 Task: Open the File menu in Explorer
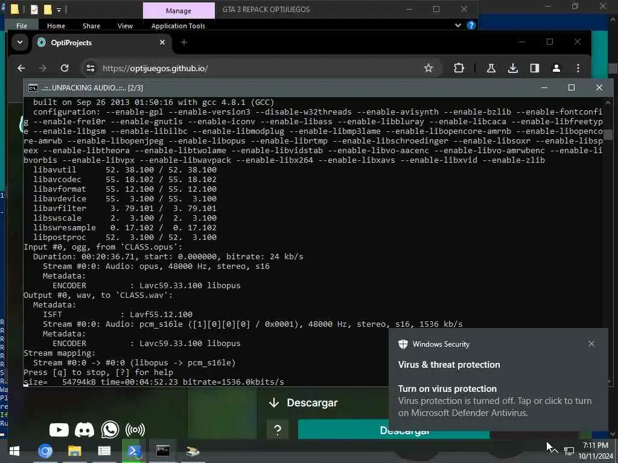22,25
